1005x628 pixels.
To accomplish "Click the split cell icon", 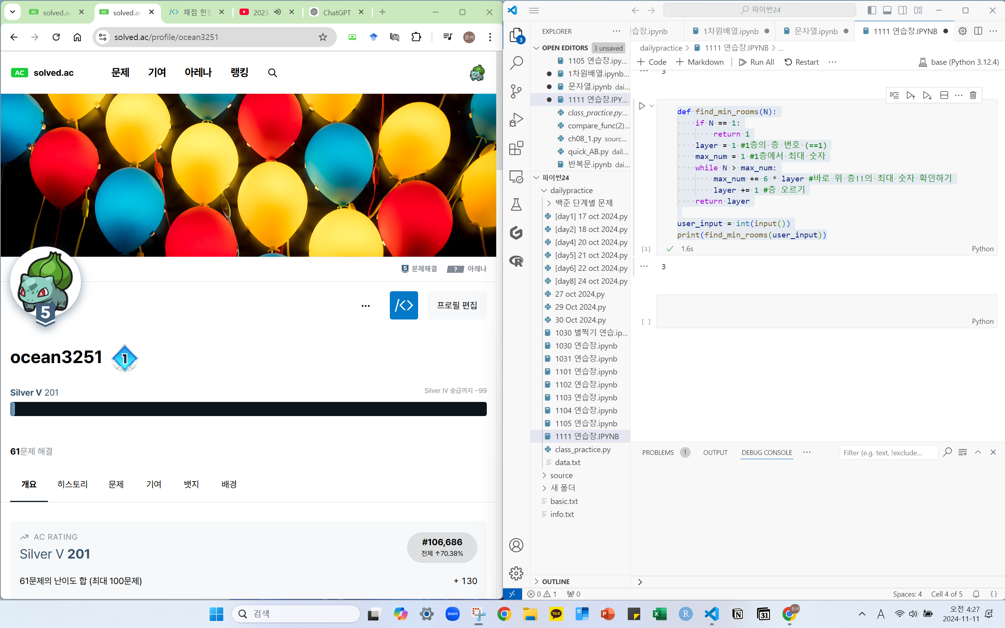I will coord(944,95).
